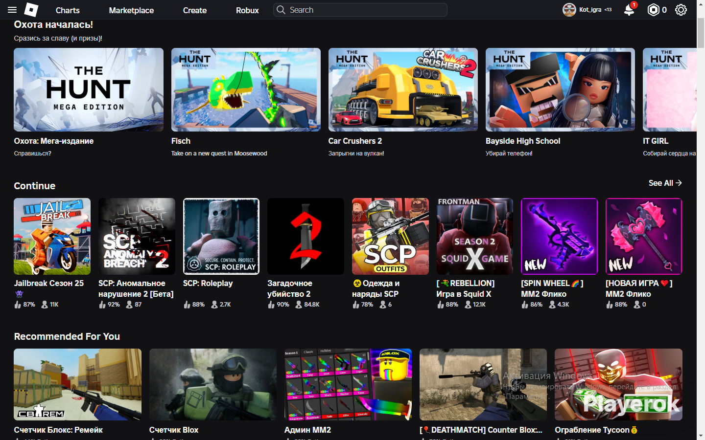Click the page scrollbar down arrow
Viewport: 705px width, 440px height.
click(x=701, y=436)
